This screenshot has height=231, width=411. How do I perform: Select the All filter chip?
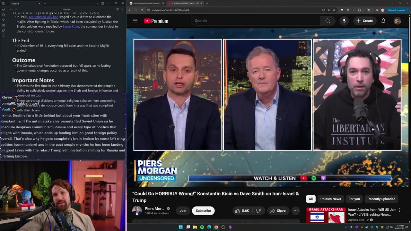pos(310,199)
